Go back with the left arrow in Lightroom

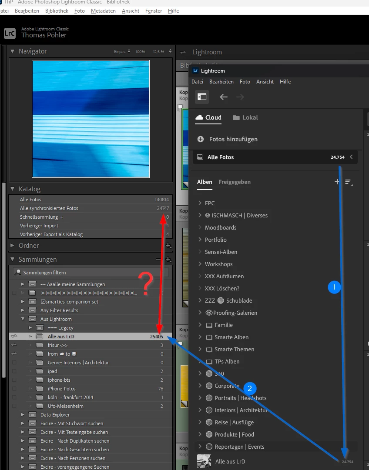(x=224, y=97)
